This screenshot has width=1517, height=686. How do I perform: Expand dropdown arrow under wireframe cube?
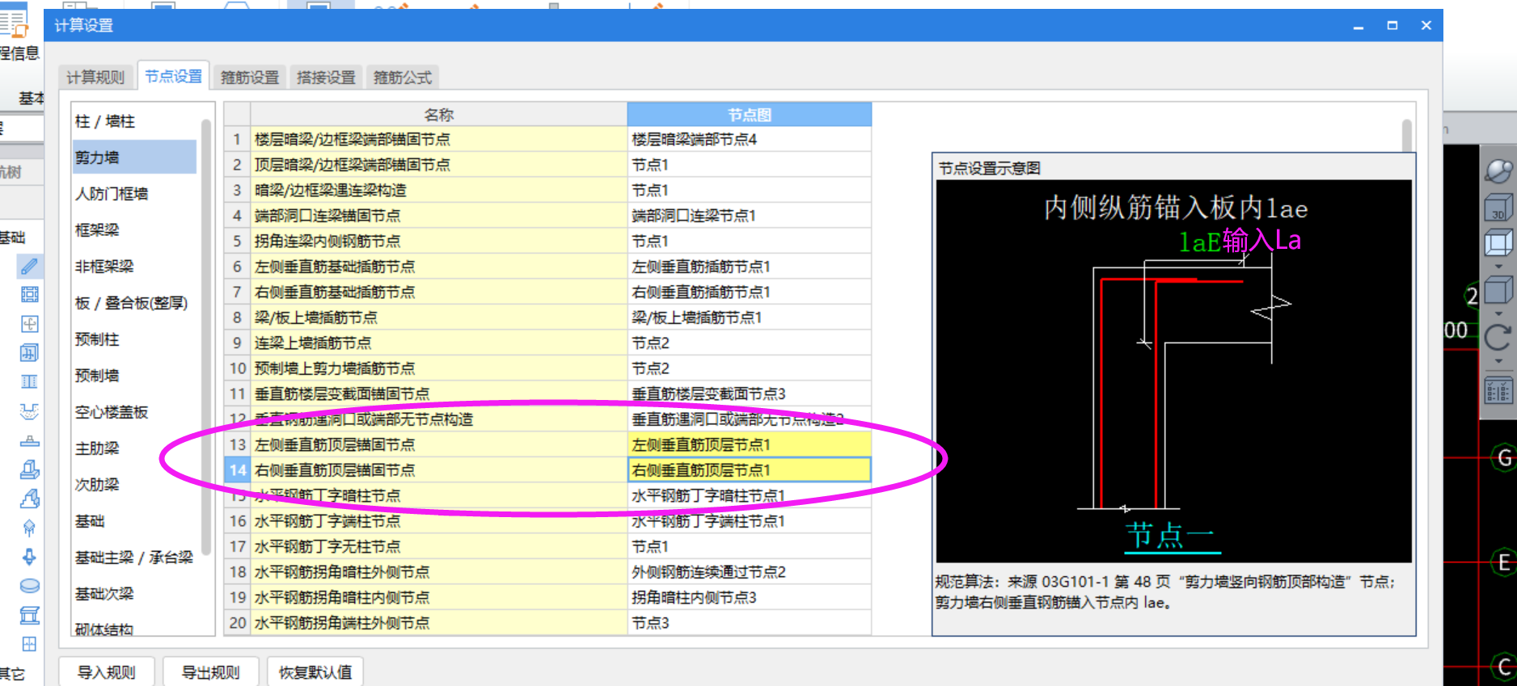[1498, 266]
